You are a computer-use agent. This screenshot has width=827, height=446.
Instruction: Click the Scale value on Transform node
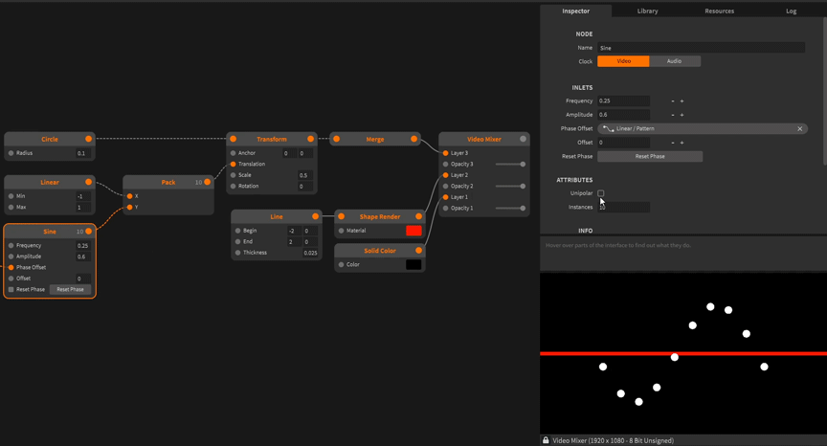(306, 175)
